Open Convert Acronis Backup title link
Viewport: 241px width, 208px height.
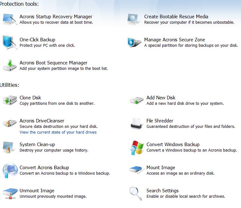(44, 168)
